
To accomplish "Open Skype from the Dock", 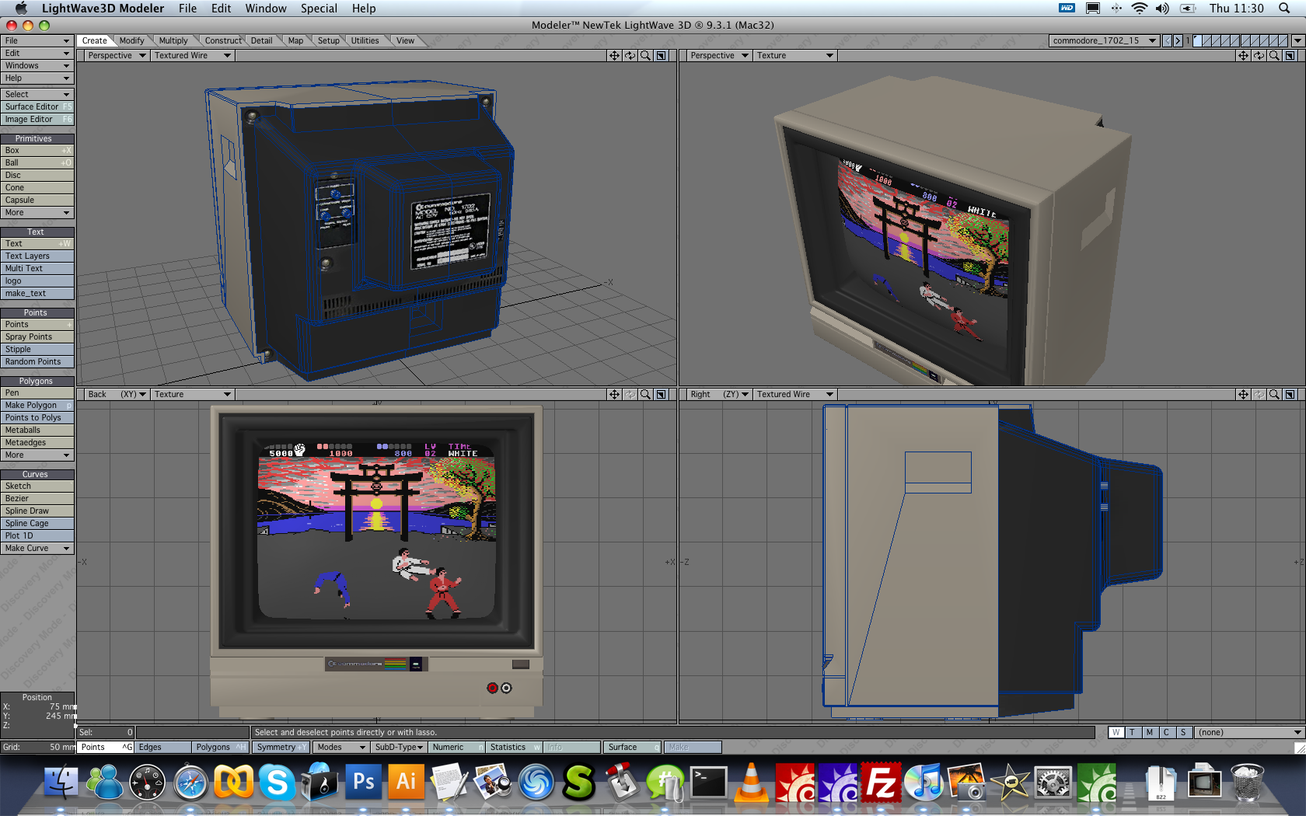I will (x=277, y=782).
